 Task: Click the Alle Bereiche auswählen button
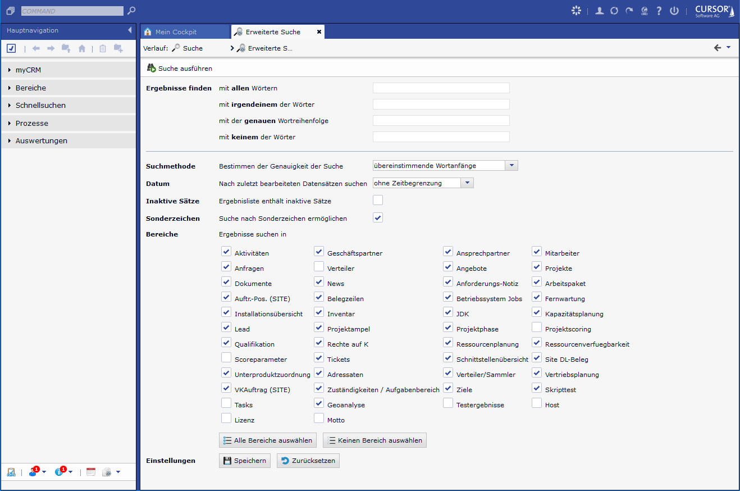click(268, 440)
